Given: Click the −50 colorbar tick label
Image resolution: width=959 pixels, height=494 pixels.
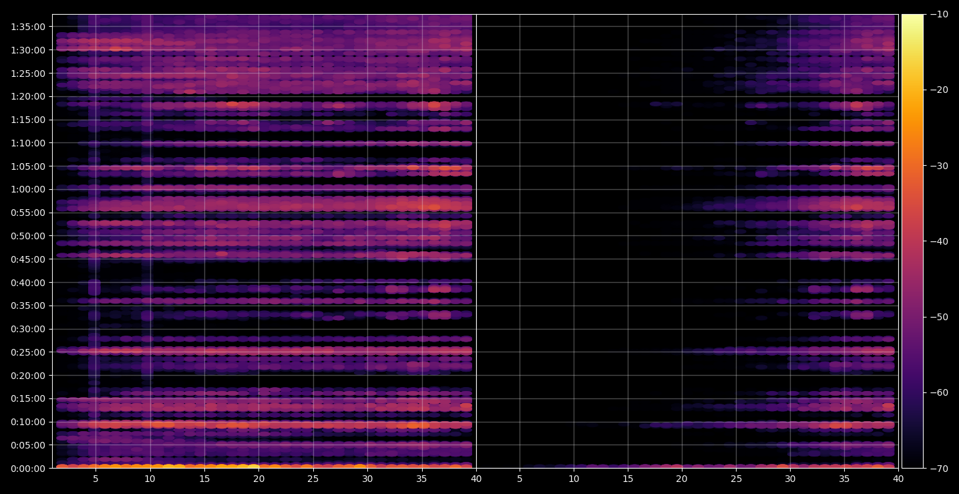Looking at the screenshot, I should coord(938,317).
